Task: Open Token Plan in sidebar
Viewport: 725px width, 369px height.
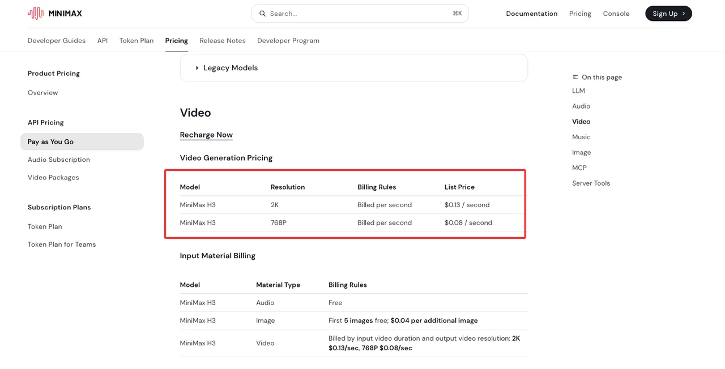Action: click(x=45, y=226)
